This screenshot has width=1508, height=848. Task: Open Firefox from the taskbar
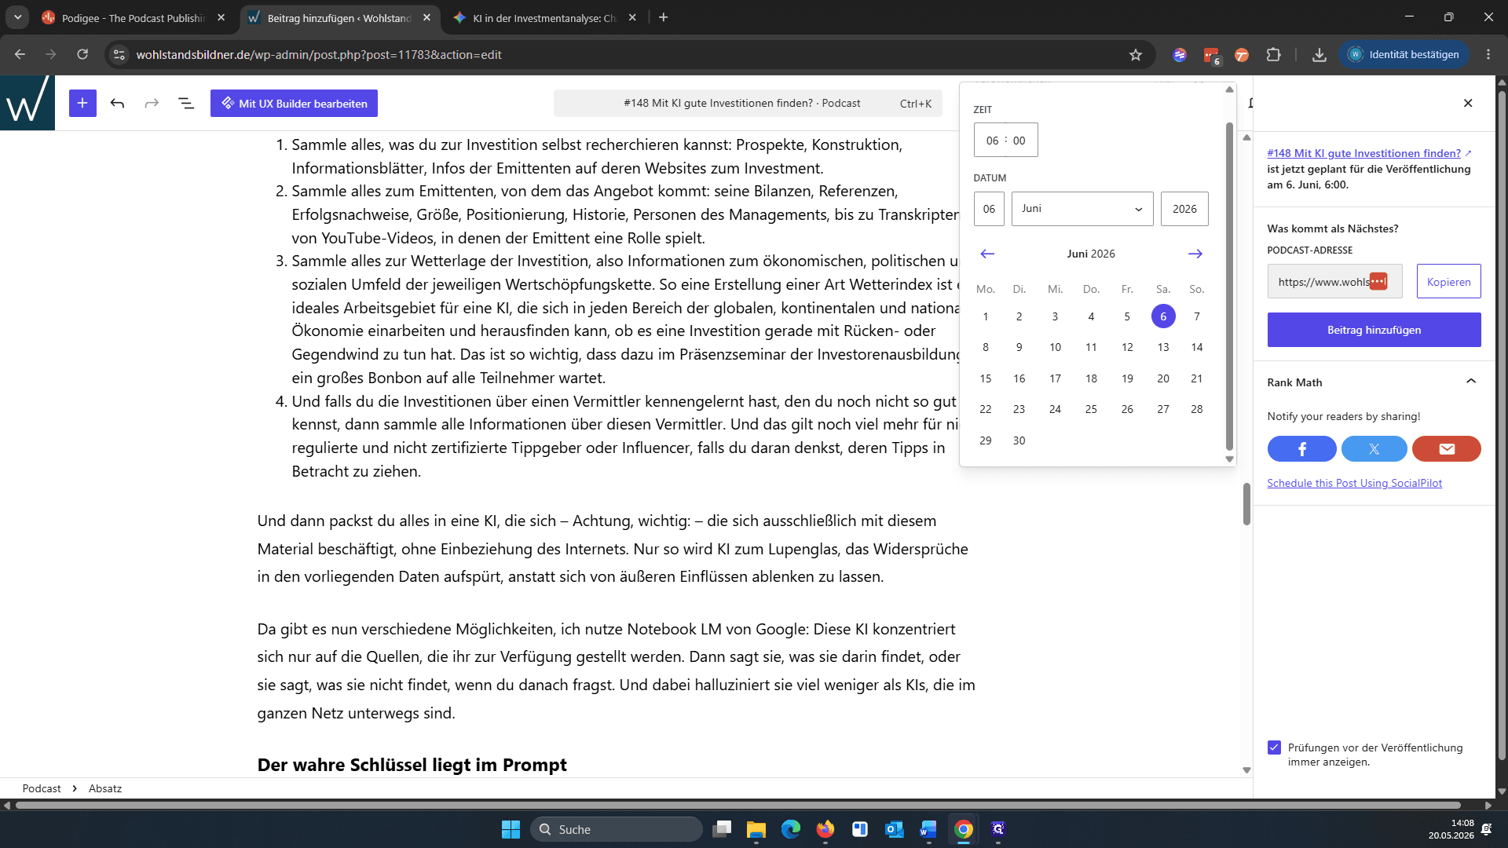[x=825, y=829]
